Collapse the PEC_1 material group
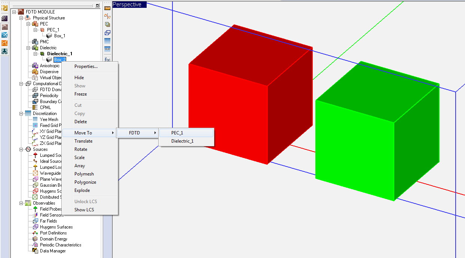This screenshot has height=258, width=465. click(36, 30)
